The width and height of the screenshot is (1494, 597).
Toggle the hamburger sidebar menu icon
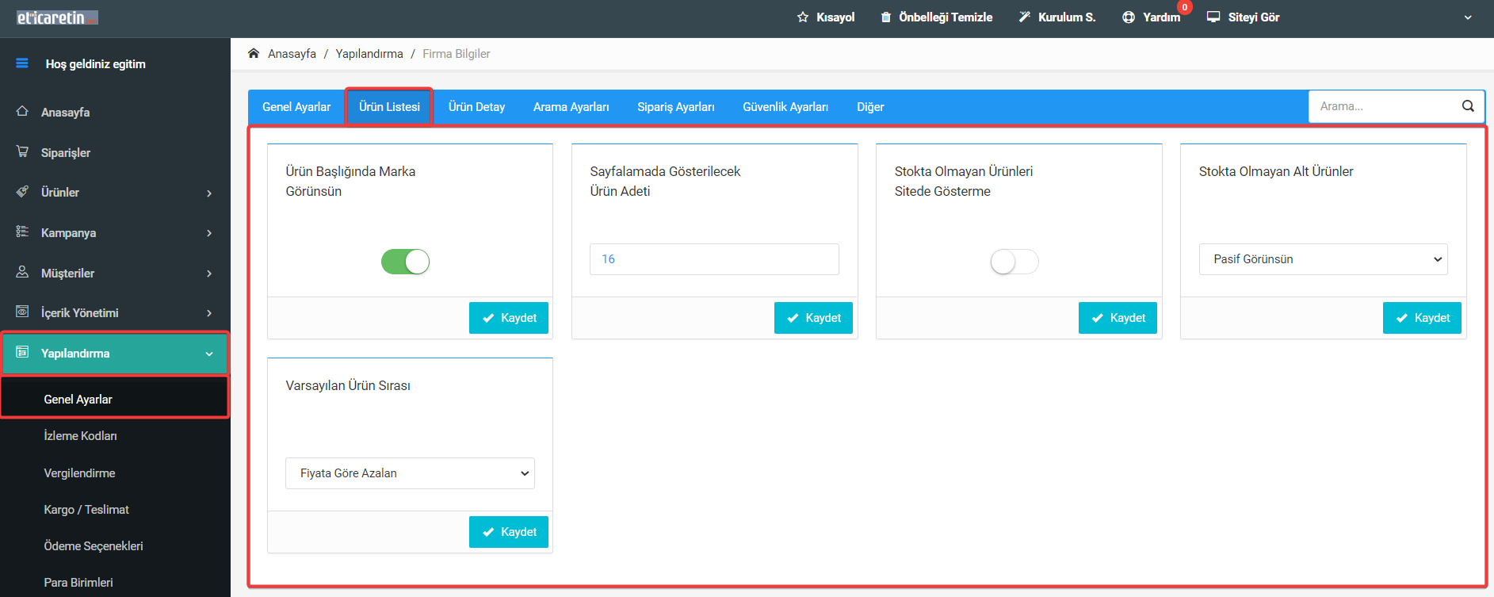[22, 63]
